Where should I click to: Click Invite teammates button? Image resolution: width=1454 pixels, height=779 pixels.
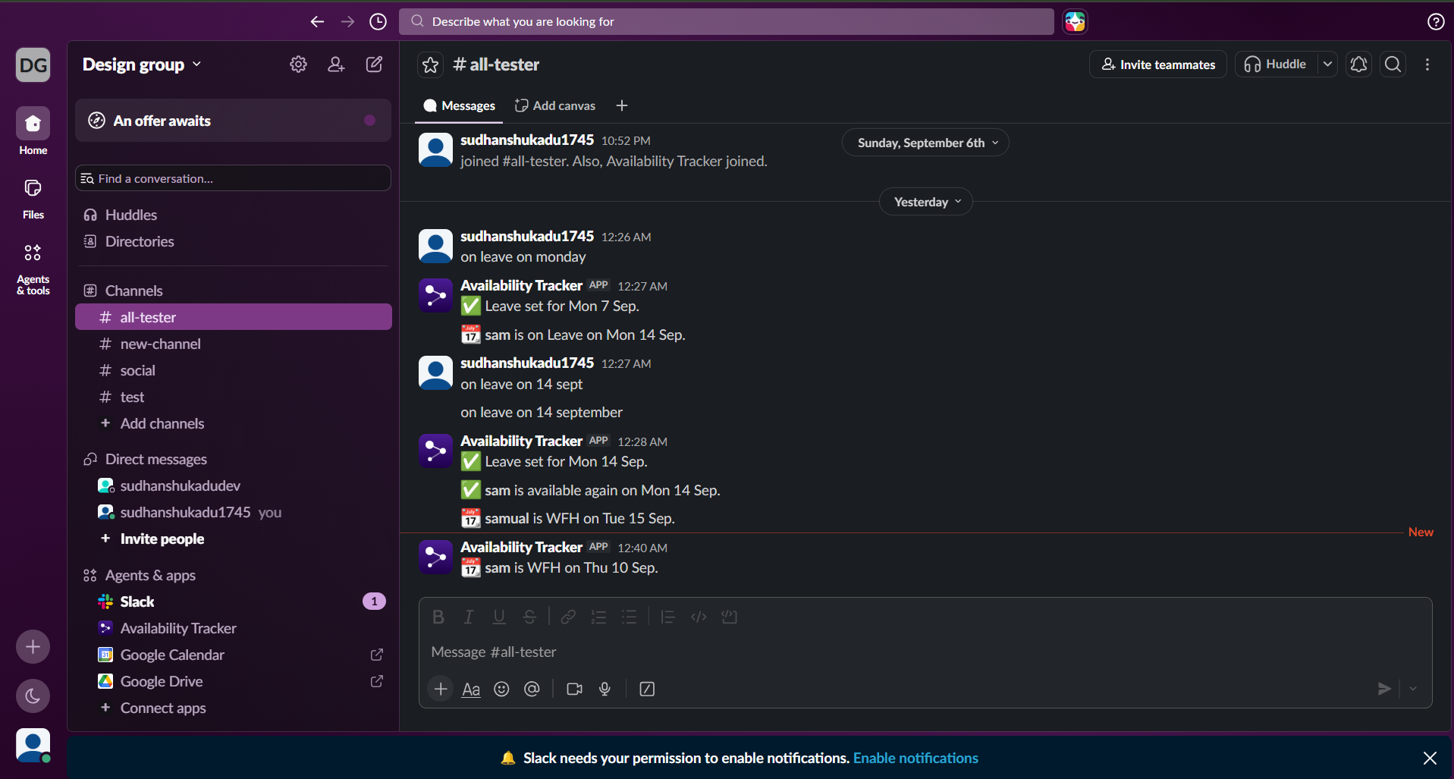[x=1158, y=64]
